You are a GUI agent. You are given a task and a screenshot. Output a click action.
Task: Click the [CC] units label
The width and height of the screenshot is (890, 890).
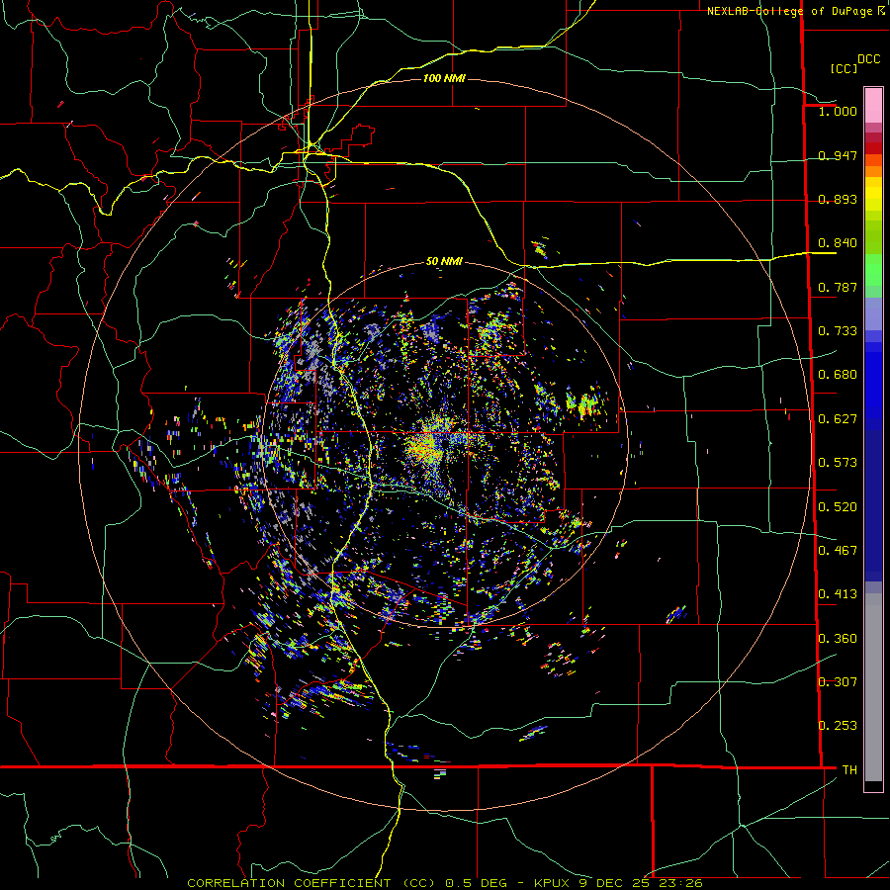point(844,68)
